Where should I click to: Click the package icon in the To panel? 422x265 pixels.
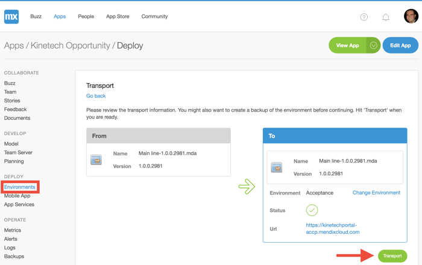(276, 167)
